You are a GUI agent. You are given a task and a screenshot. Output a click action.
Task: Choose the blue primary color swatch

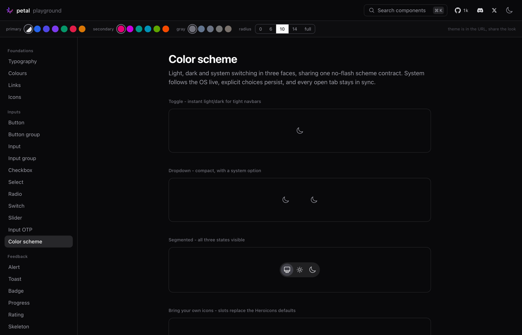[37, 29]
